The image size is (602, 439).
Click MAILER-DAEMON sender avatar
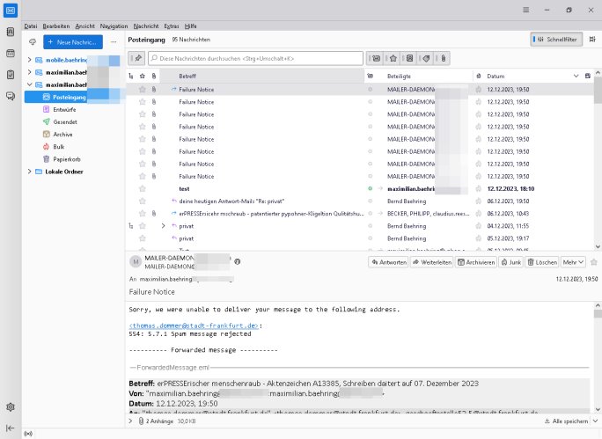(136, 261)
